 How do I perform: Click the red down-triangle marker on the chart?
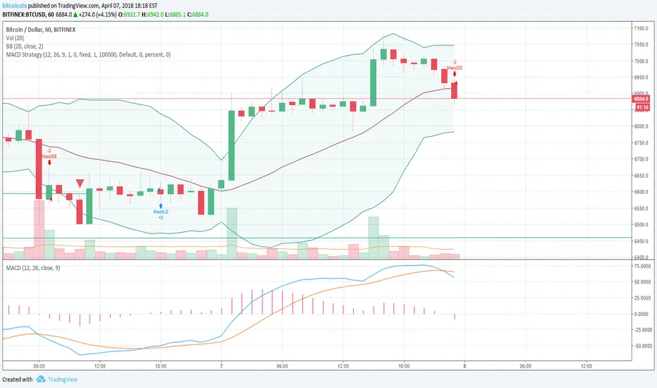pyautogui.click(x=80, y=183)
